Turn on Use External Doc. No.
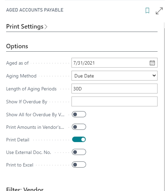This screenshot has height=191, width=165. point(79,152)
